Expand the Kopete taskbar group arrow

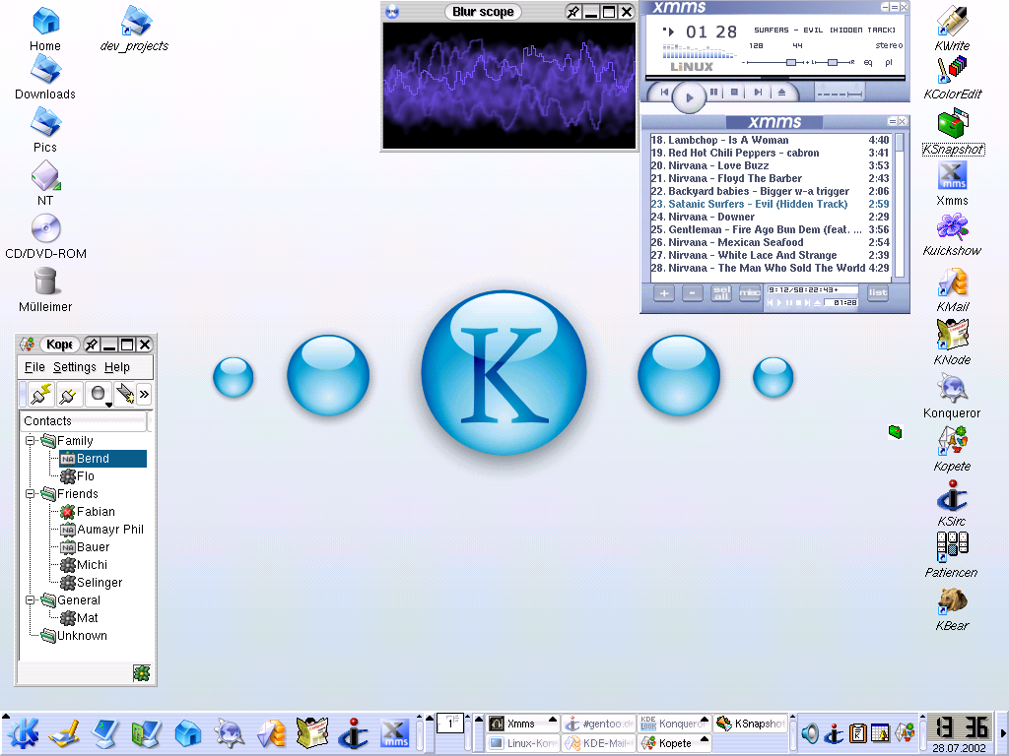[704, 739]
